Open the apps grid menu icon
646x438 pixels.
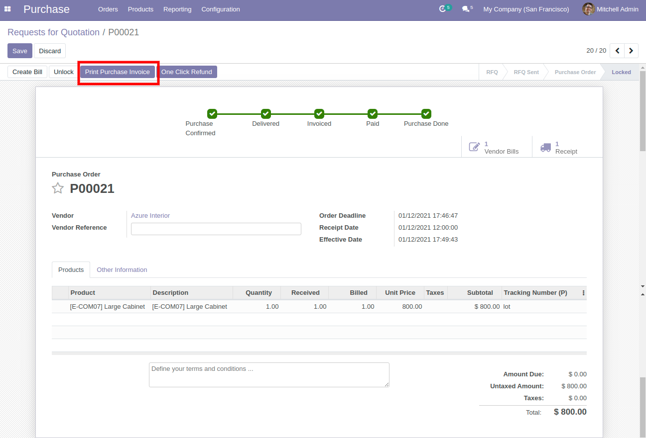pos(7,9)
